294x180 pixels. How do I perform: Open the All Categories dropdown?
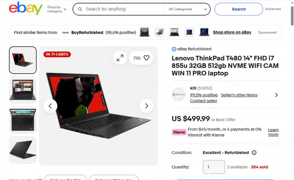[x=188, y=9]
